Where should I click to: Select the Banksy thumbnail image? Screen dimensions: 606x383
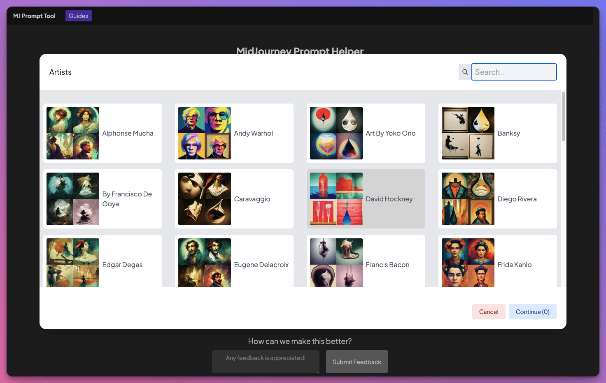(468, 133)
